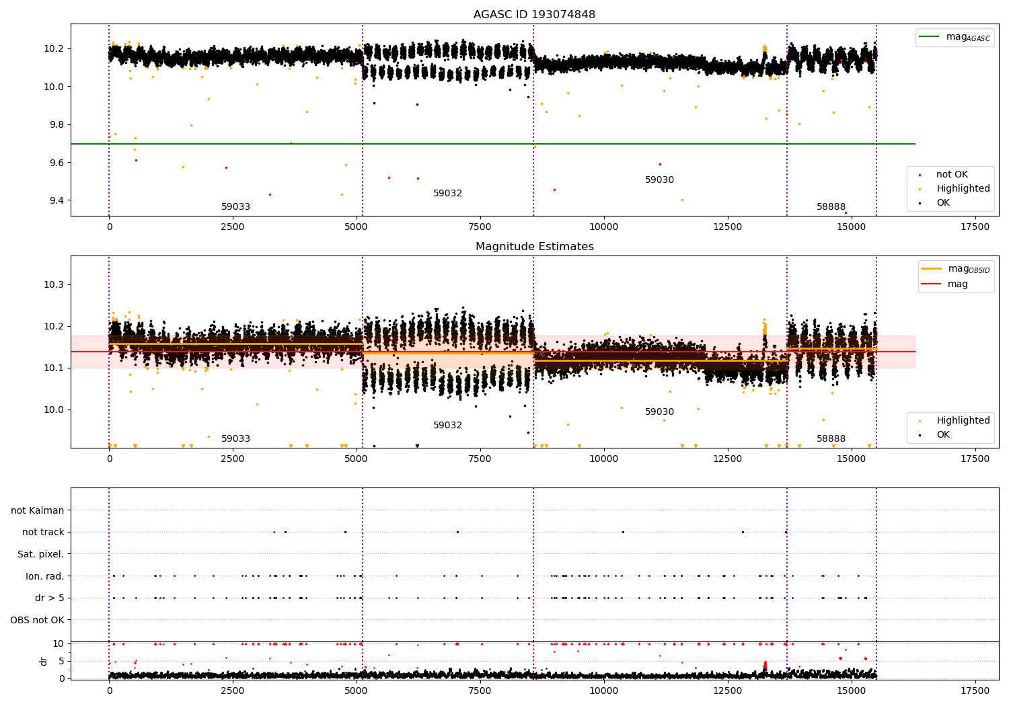This screenshot has width=1009, height=706.
Task: Click the 7500 x-tick under Magnitude Estimates
Action: point(480,459)
